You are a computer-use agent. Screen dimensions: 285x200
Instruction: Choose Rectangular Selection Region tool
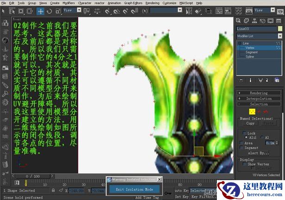21,11
